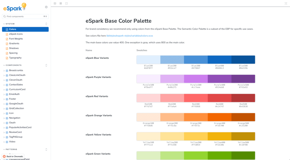Open the settings gear in sidebar
Viewport: 290px width, 160px height.
(x=46, y=7)
